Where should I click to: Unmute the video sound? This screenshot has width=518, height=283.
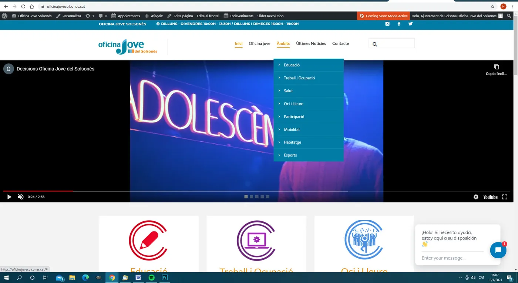click(x=21, y=197)
